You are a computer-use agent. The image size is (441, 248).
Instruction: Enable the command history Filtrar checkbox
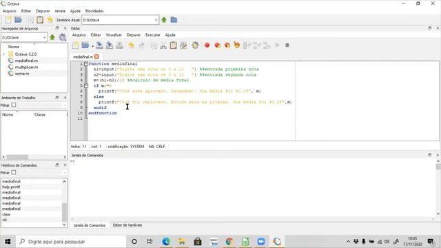14,172
